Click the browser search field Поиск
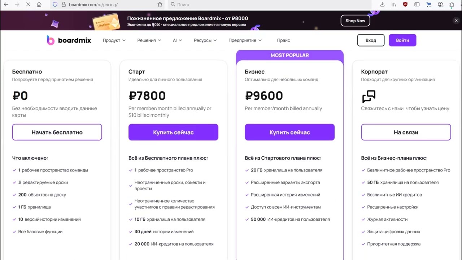 270,4
